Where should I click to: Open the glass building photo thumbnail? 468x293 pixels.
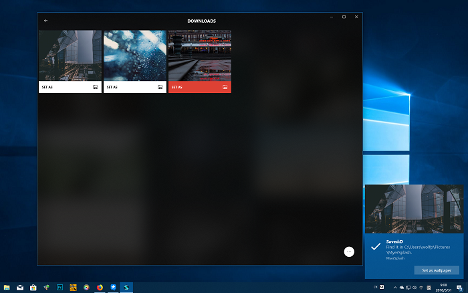click(x=70, y=56)
